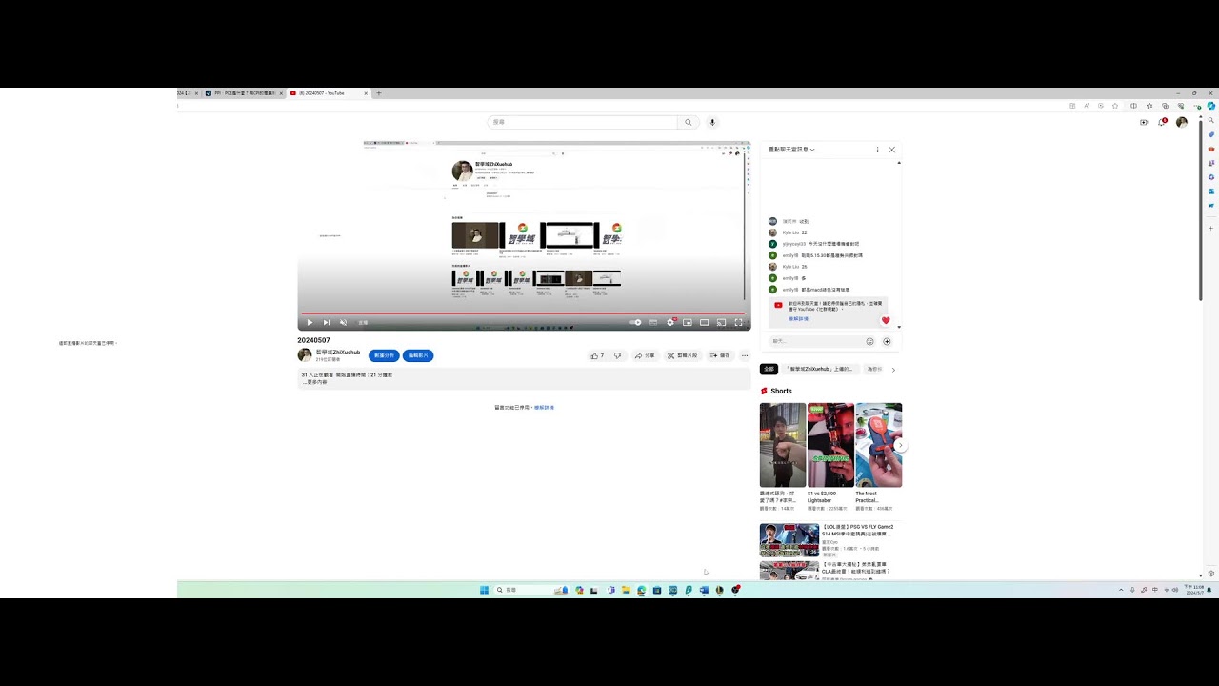The image size is (1219, 686).
Task: Expand 重點聊天室訊息 chat mode dropdown
Action: 791,150
